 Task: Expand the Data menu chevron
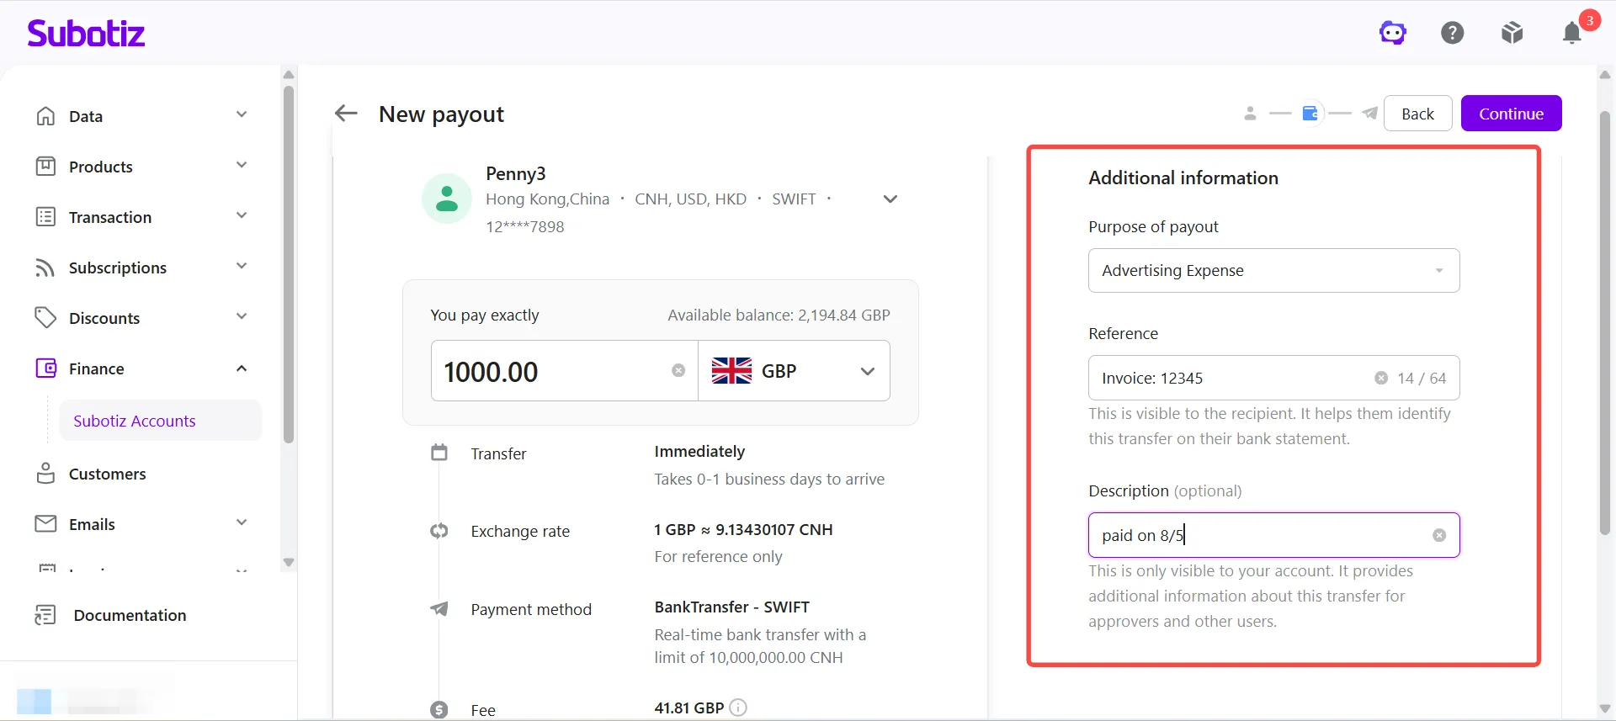(242, 114)
